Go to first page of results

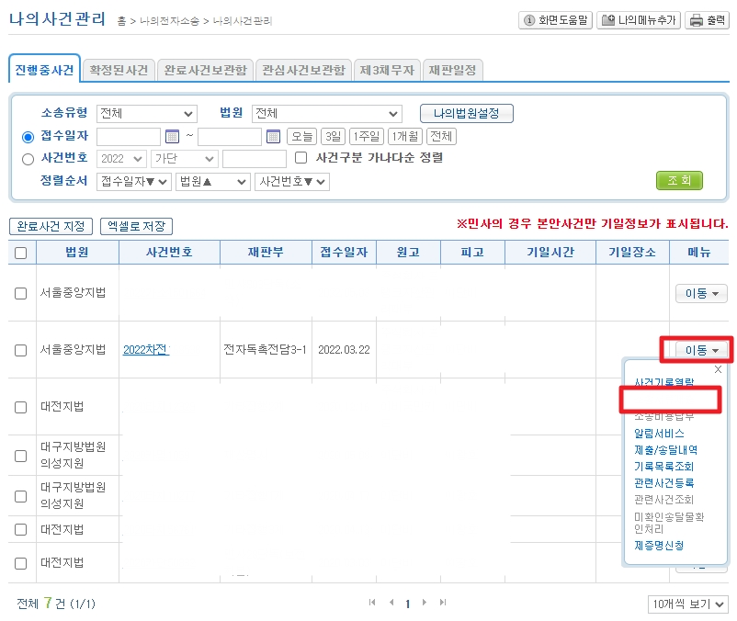(x=372, y=603)
